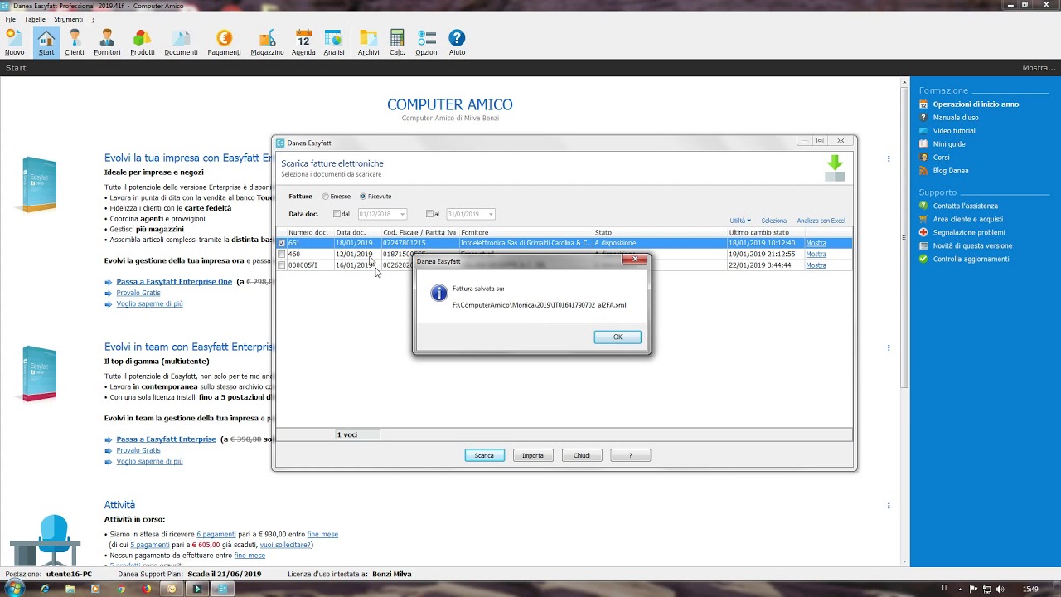Open 'Passa a Easyfatt Enterprise One' link
The image size is (1061, 597).
click(174, 282)
